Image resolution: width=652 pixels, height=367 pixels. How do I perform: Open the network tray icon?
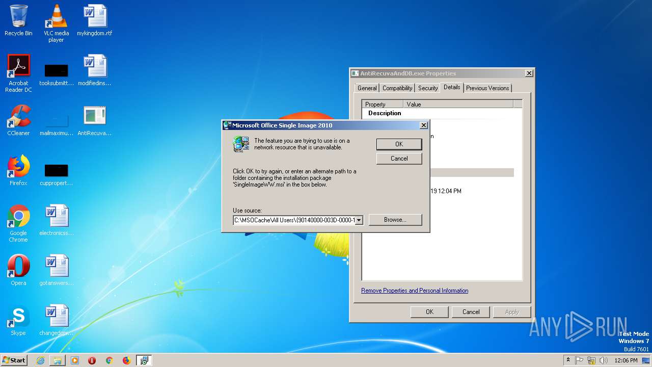click(591, 360)
